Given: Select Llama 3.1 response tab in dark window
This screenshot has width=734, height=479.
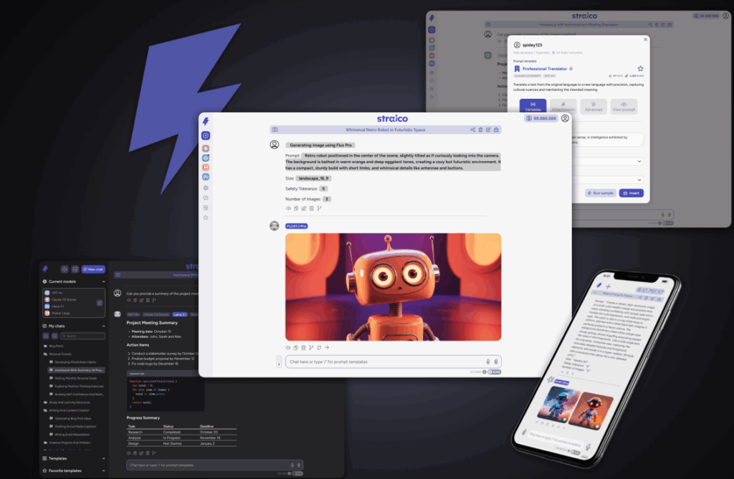Looking at the screenshot, I should tap(180, 314).
